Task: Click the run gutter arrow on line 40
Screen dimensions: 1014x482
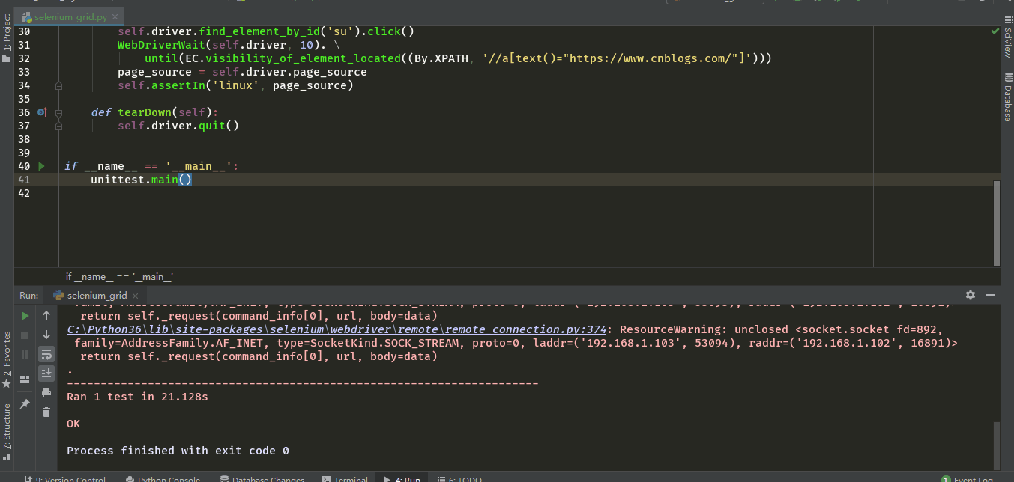Action: (42, 166)
